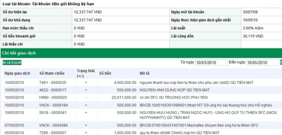This screenshot has width=282, height=135.
Task: Click description starting 'IBVCB.1005100361099001.htran167'
Action: click(206, 105)
